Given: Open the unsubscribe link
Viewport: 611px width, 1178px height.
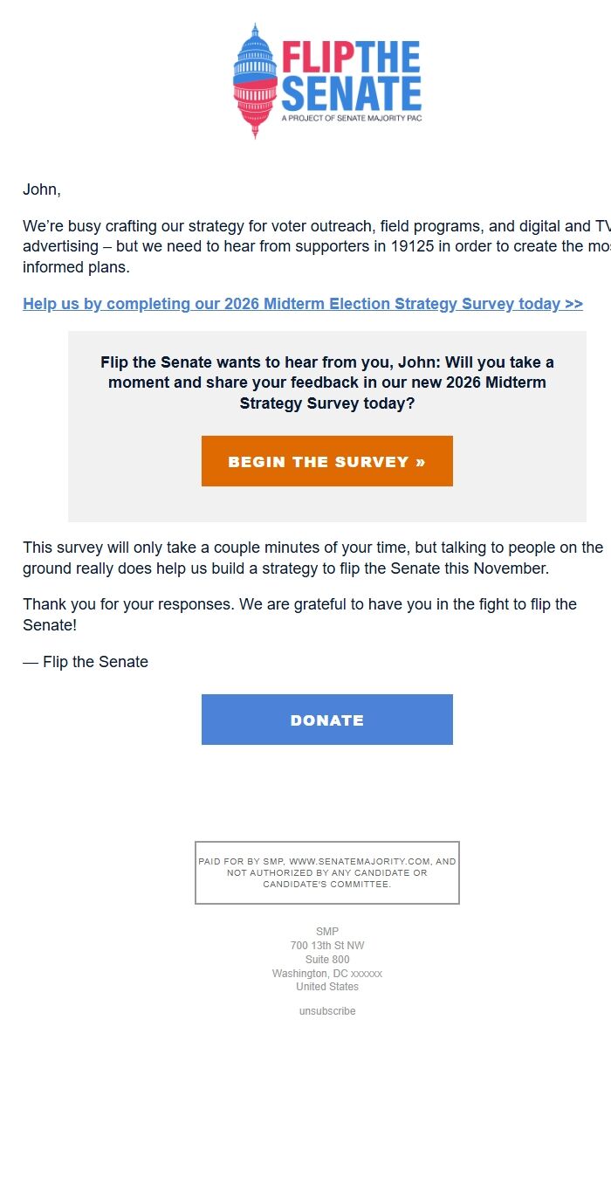Looking at the screenshot, I should (326, 1010).
